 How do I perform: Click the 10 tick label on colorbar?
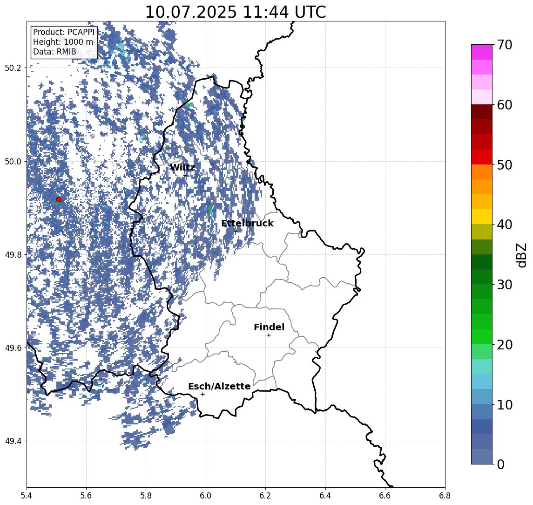click(x=504, y=404)
